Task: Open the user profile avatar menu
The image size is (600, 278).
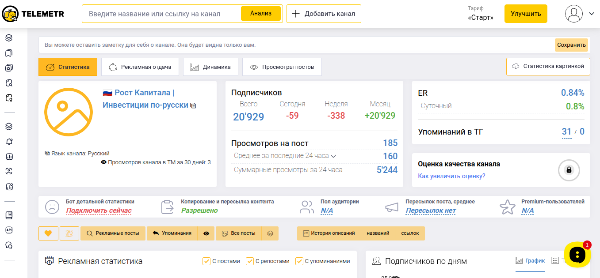Action: (x=573, y=14)
